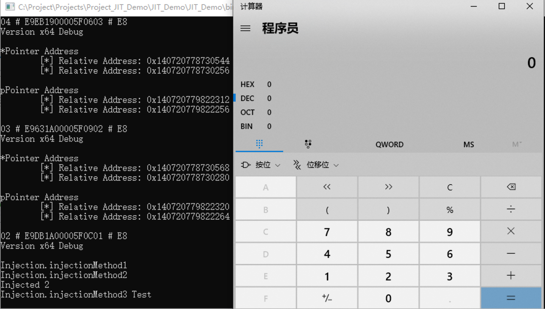
Task: Click digit 8 on the keypad
Action: point(389,232)
